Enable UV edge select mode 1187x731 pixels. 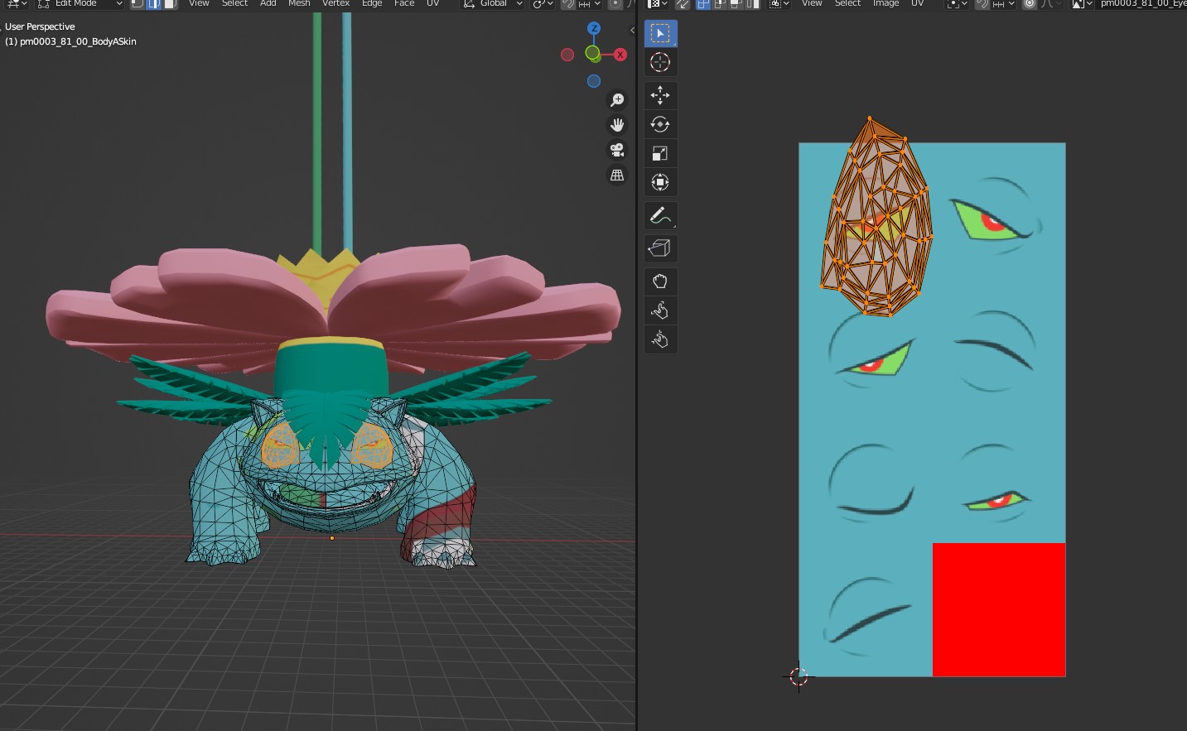(x=719, y=3)
